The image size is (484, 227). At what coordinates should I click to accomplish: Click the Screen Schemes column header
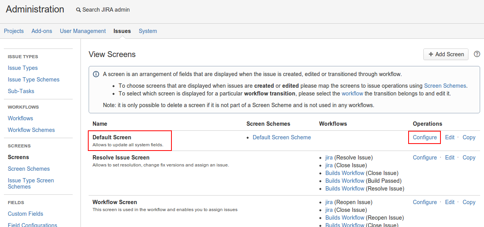point(268,124)
